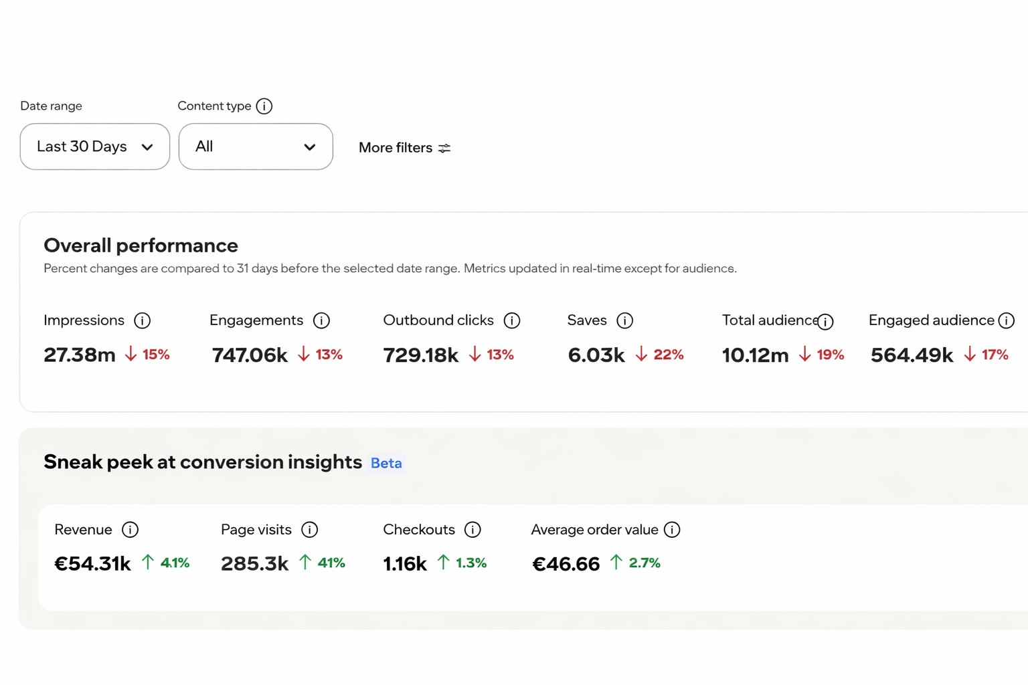Click Page visits info icon
This screenshot has width=1028, height=685.
pyautogui.click(x=309, y=530)
